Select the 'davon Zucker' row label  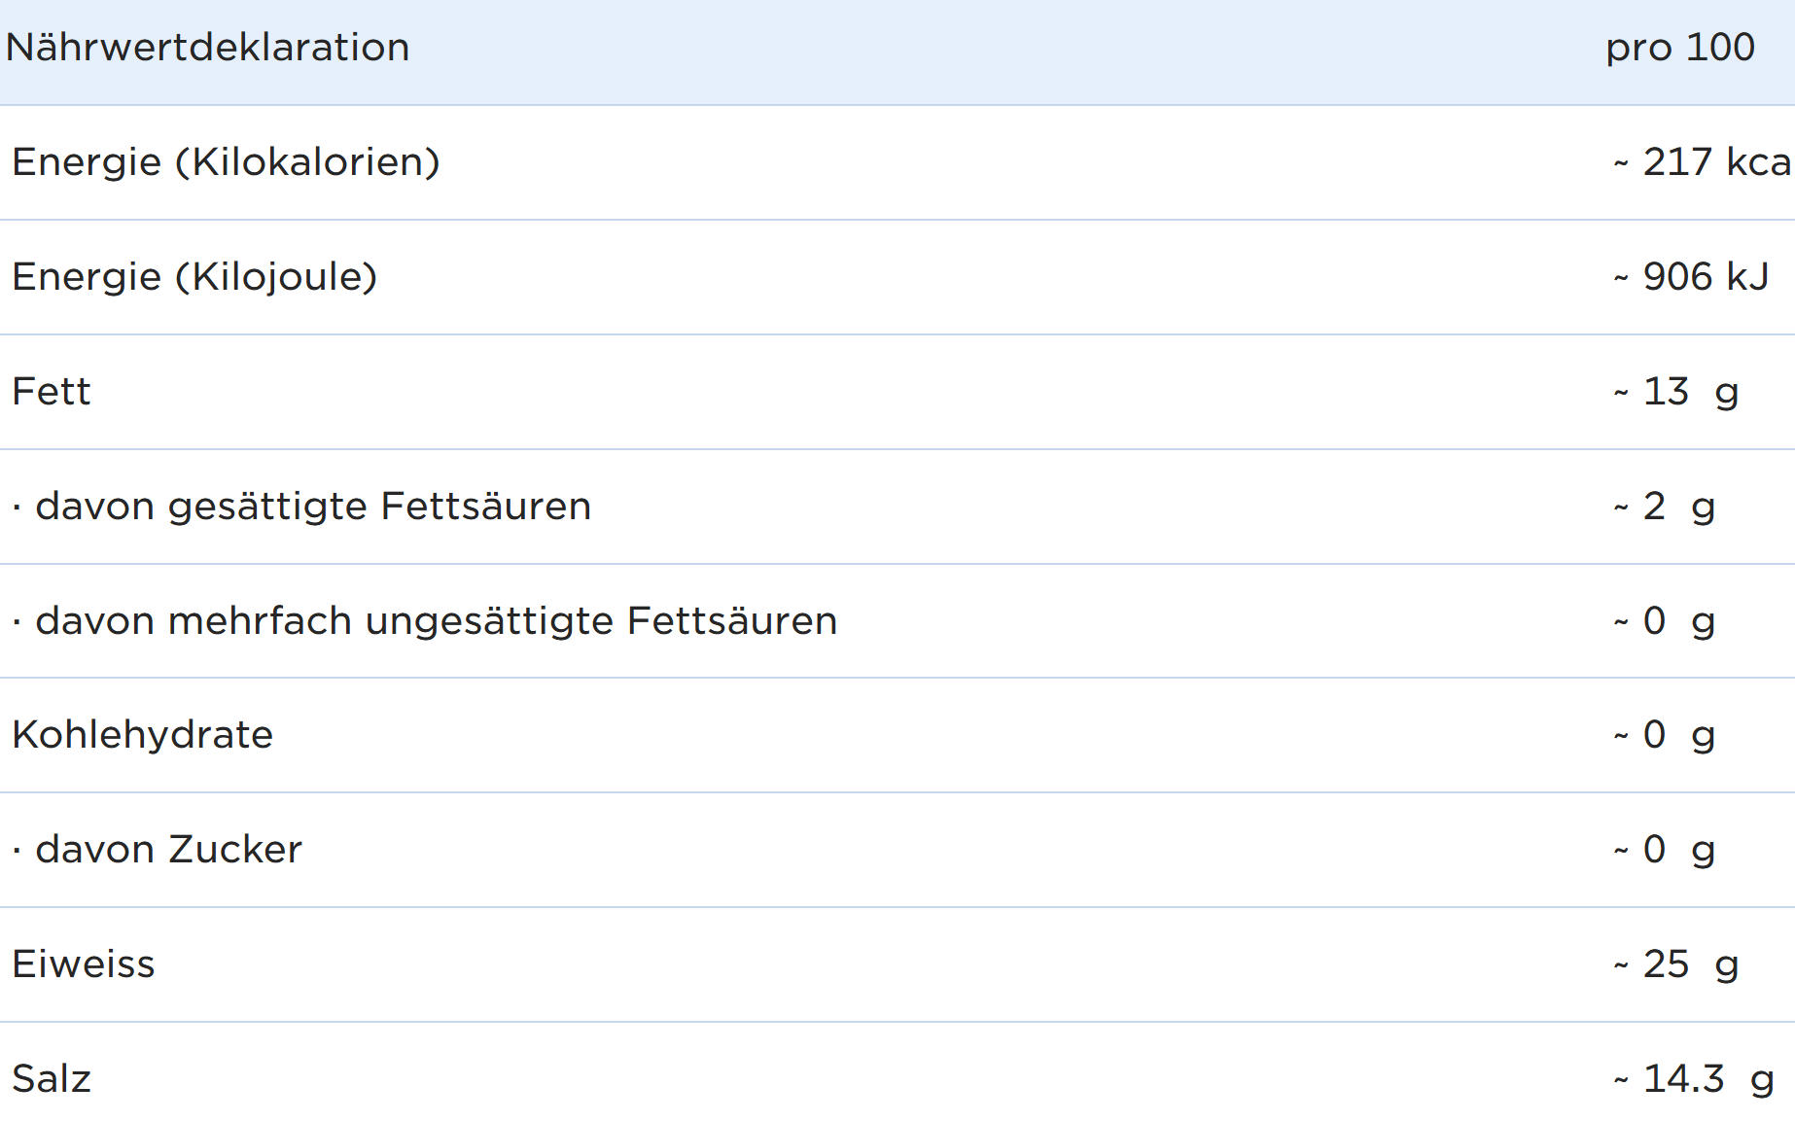click(168, 850)
